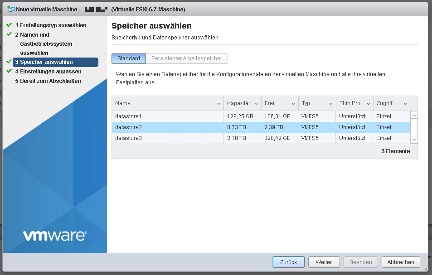This screenshot has width=432, height=275.
Task: Expand the Zugriff column menu chevron
Action: pyautogui.click(x=405, y=104)
